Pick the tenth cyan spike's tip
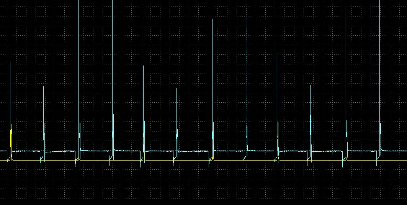Image resolution: width=407 pixels, height=205 pixels. (311, 85)
